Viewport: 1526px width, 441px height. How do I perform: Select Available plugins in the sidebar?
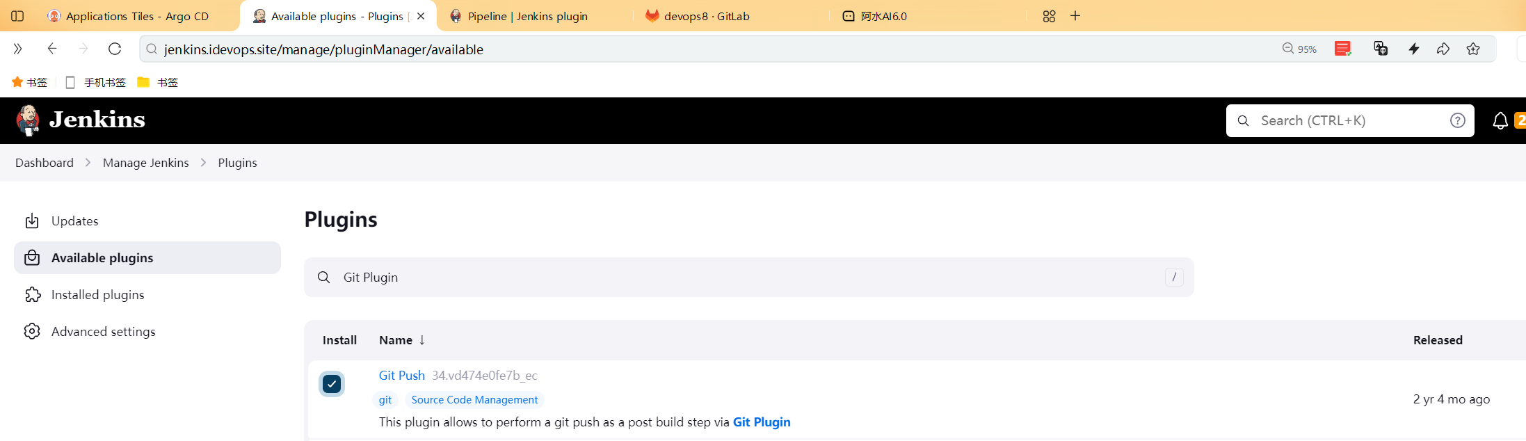(x=147, y=257)
